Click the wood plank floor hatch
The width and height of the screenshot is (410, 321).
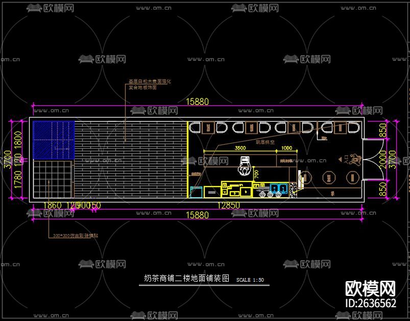(x=131, y=159)
